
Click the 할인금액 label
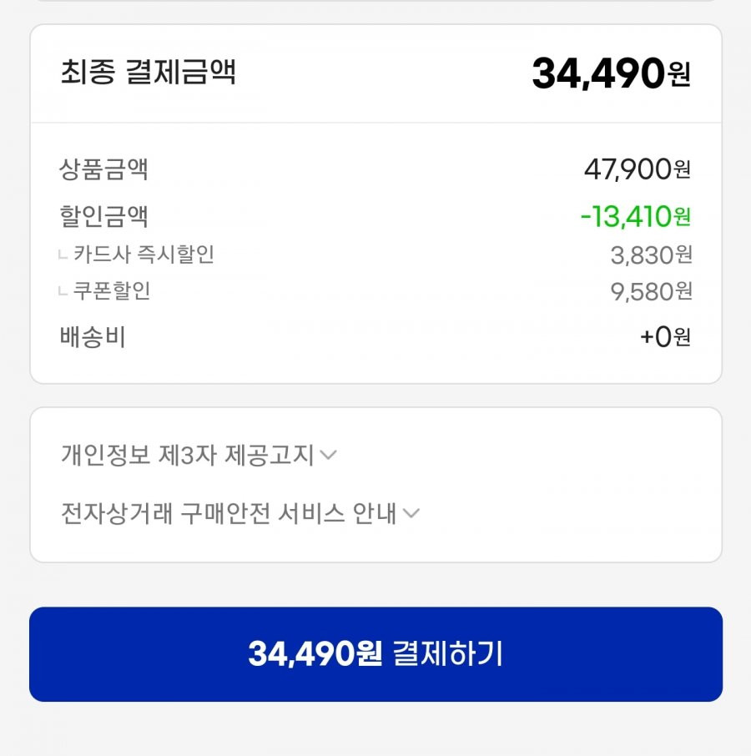tap(103, 216)
